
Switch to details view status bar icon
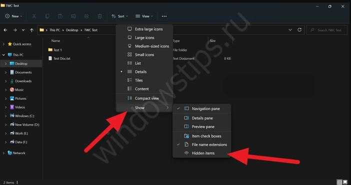point(339,183)
